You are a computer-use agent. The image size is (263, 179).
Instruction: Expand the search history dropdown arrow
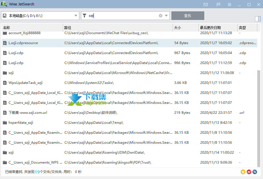coord(166,16)
